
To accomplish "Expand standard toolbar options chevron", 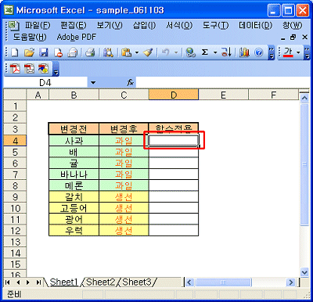I will (x=272, y=52).
